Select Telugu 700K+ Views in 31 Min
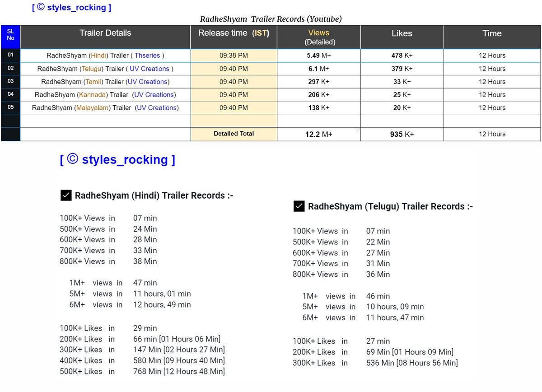542x392 pixels. tap(341, 264)
